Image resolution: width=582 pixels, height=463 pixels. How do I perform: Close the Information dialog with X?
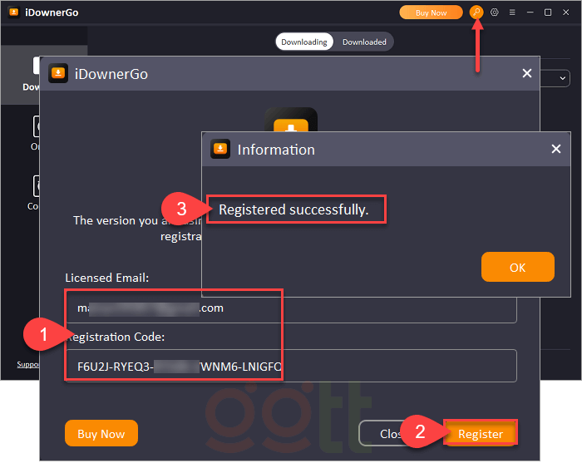[x=556, y=150]
